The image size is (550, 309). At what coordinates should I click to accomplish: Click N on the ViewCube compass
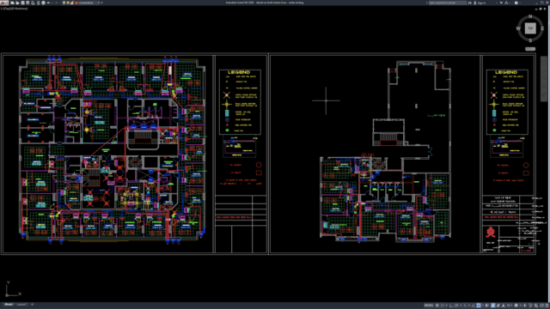[x=530, y=16]
